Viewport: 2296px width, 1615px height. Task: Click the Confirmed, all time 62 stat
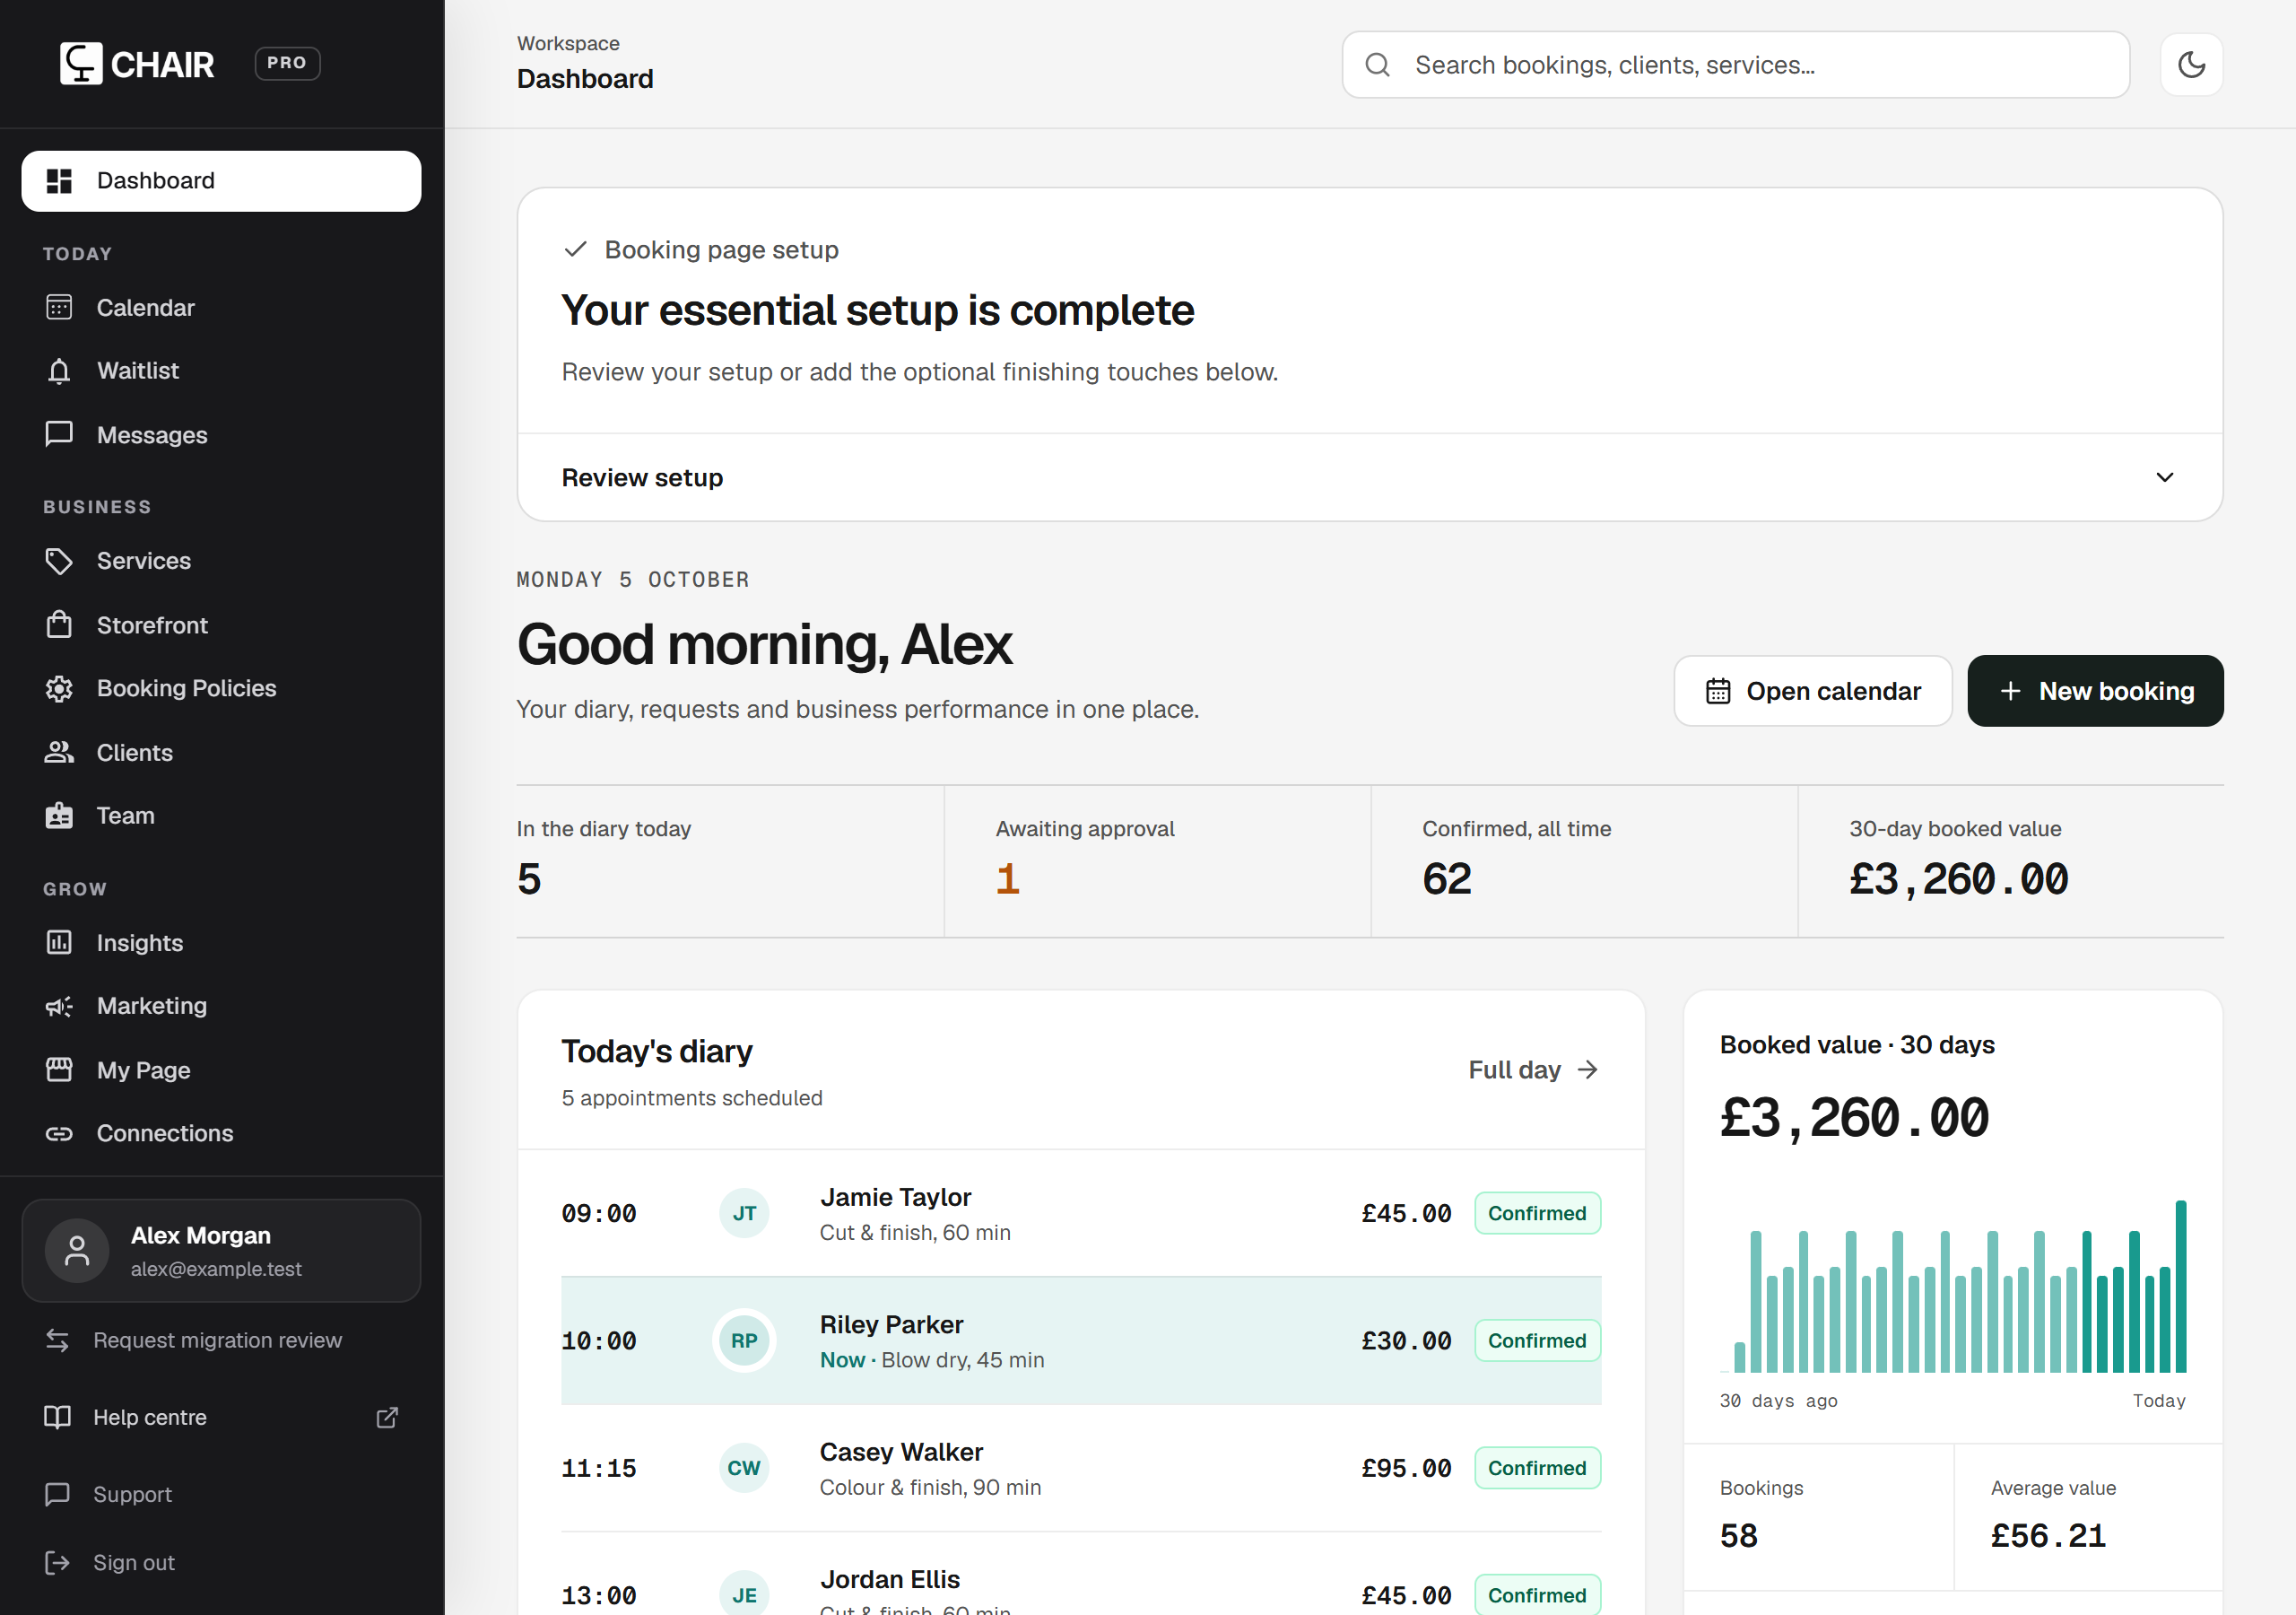pos(1583,861)
